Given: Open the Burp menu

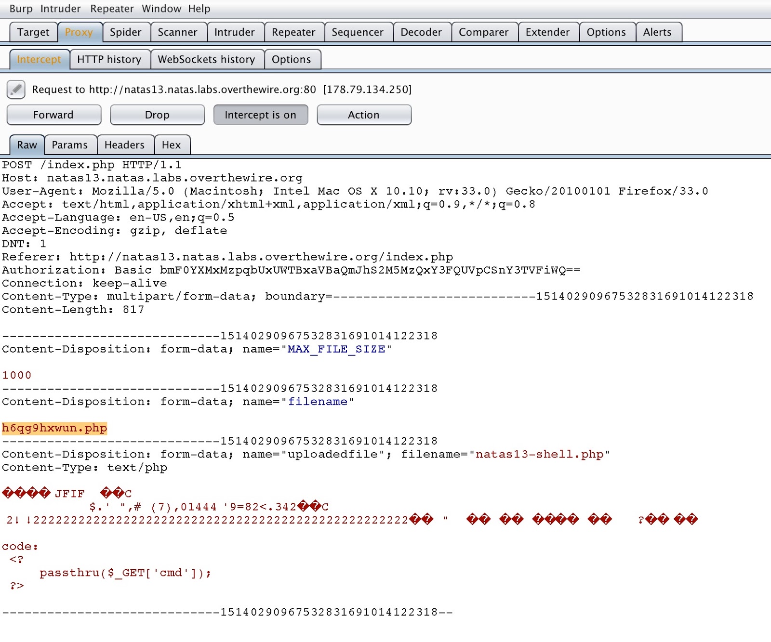Looking at the screenshot, I should pos(21,9).
